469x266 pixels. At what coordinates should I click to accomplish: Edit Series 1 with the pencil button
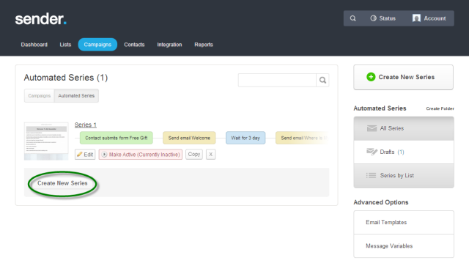point(85,155)
